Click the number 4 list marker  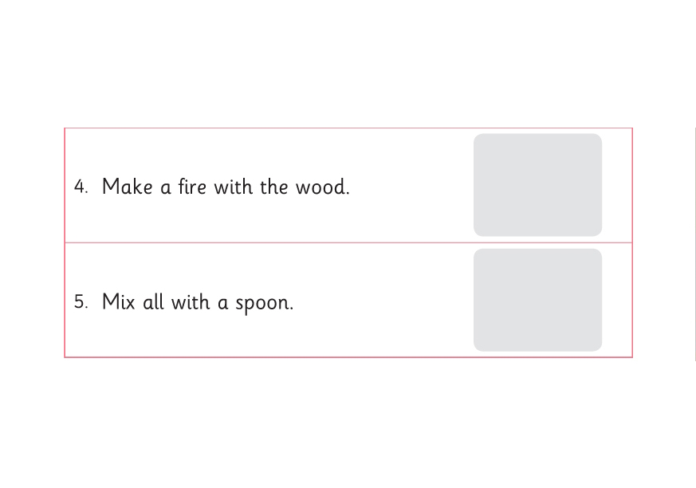(x=81, y=187)
